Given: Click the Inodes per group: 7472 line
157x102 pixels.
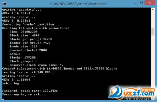Looking at the screenshot, I should (x=30, y=43).
